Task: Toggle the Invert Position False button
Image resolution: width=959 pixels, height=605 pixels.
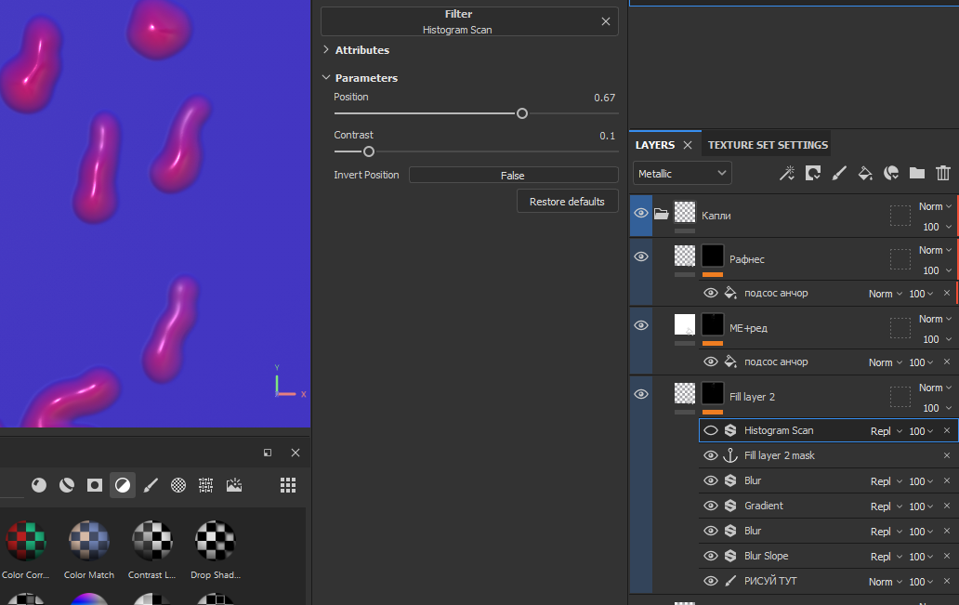Action: pos(513,175)
